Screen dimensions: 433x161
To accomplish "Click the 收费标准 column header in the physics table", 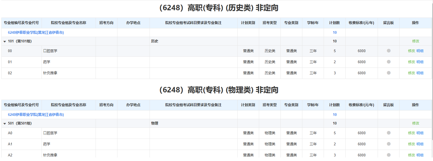I will pos(361,105).
